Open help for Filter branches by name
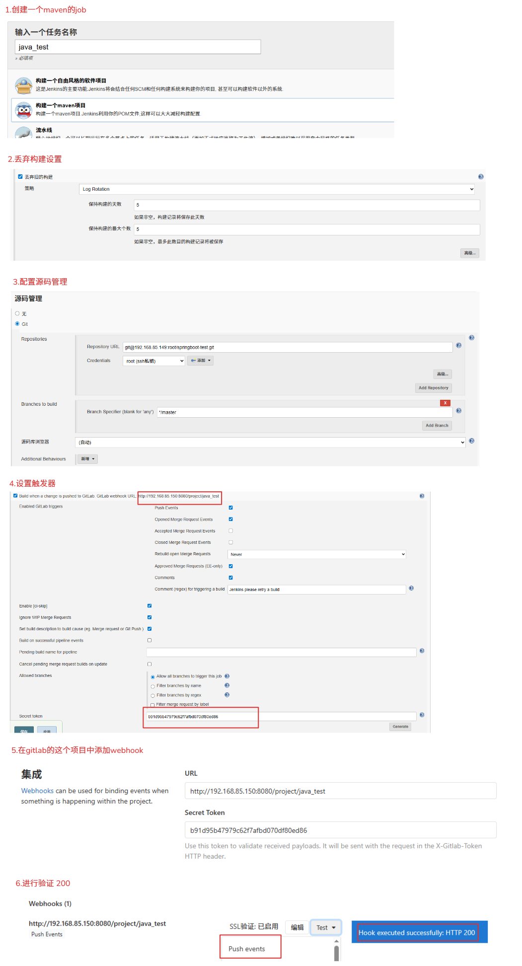Screen dimensions: 522x966 pyautogui.click(x=227, y=685)
